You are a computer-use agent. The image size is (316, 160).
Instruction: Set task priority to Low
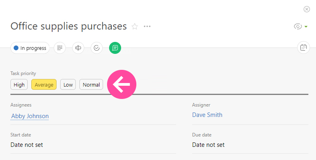[68, 85]
